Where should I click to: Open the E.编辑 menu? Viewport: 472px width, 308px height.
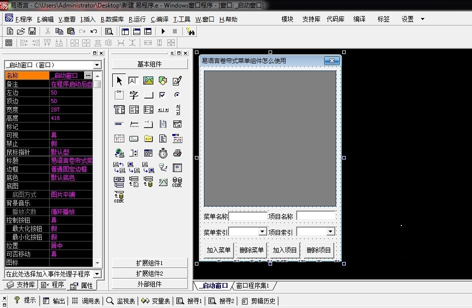(45, 19)
